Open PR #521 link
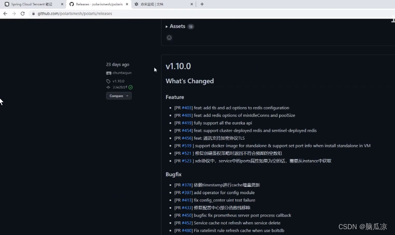This screenshot has height=235, width=395. [x=187, y=153]
